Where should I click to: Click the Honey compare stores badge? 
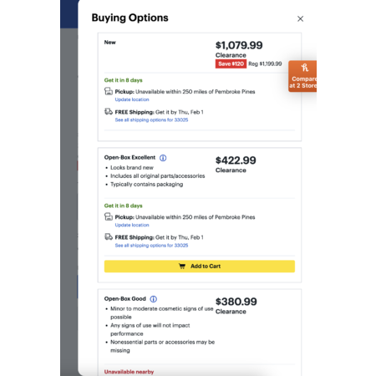click(x=302, y=76)
